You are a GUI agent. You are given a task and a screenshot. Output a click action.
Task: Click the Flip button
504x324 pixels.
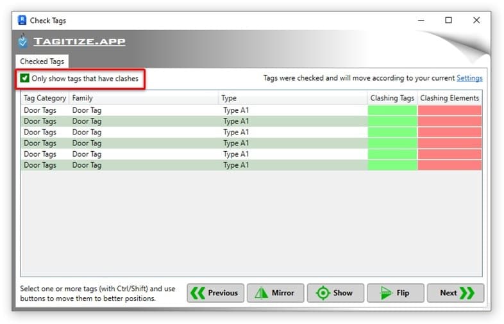pos(396,293)
